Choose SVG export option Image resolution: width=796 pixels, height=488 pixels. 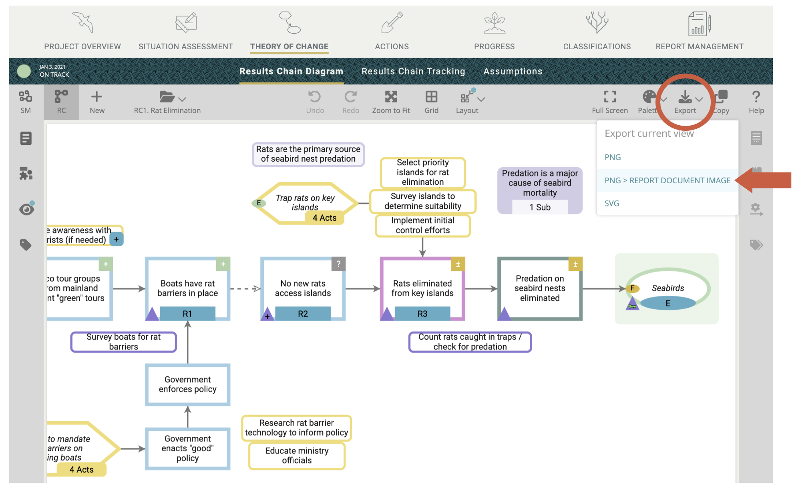pyautogui.click(x=612, y=203)
